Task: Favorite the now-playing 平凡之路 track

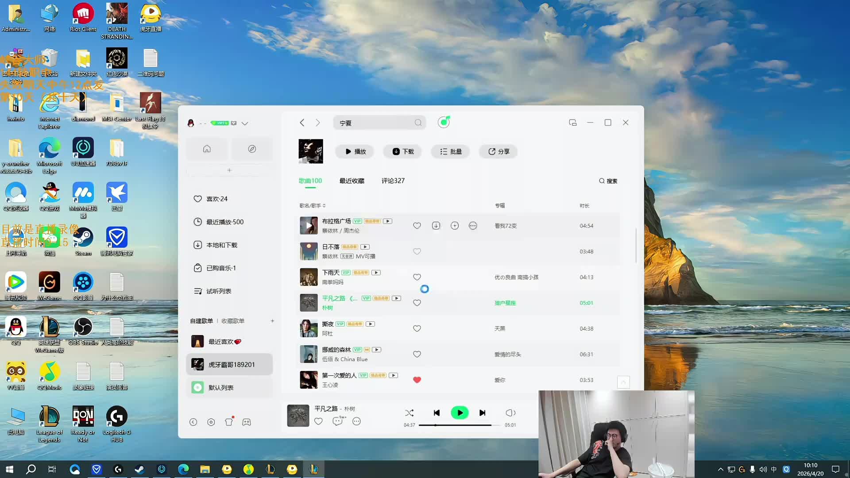Action: pos(318,421)
